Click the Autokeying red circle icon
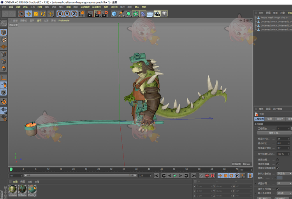This screenshot has height=199, width=292. 207,176
